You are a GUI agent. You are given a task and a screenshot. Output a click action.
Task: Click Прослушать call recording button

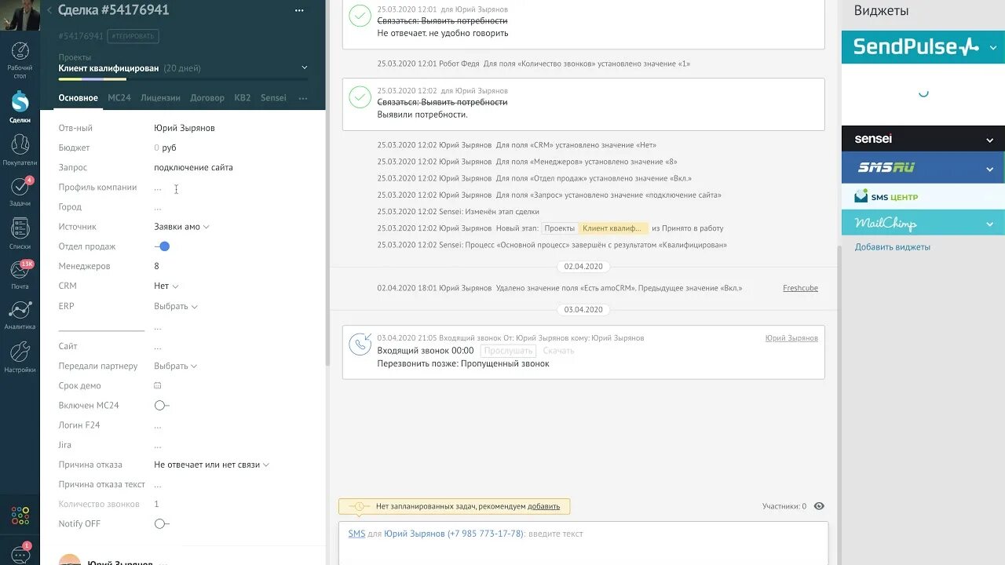(509, 351)
